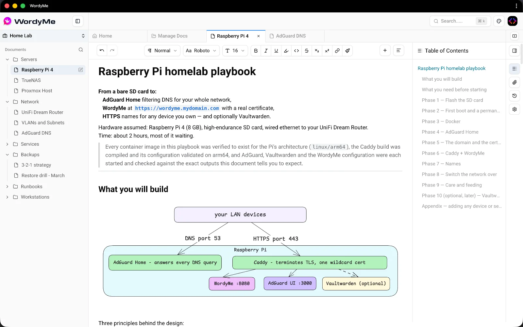Open AdGuard DNS in the sidebar

pyautogui.click(x=48, y=133)
